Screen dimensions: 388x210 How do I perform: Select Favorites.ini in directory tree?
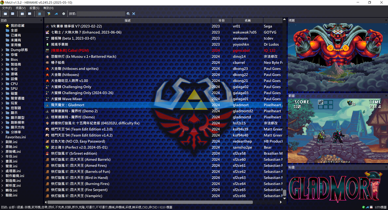click(16, 137)
